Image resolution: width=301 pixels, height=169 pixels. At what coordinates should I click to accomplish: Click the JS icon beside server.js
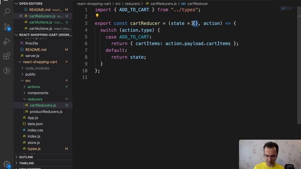(x=22, y=56)
